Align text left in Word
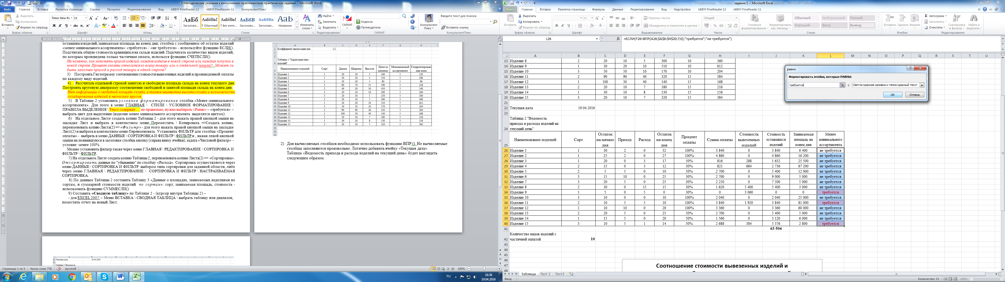Screen dimensions: 1005x282 point(125,26)
